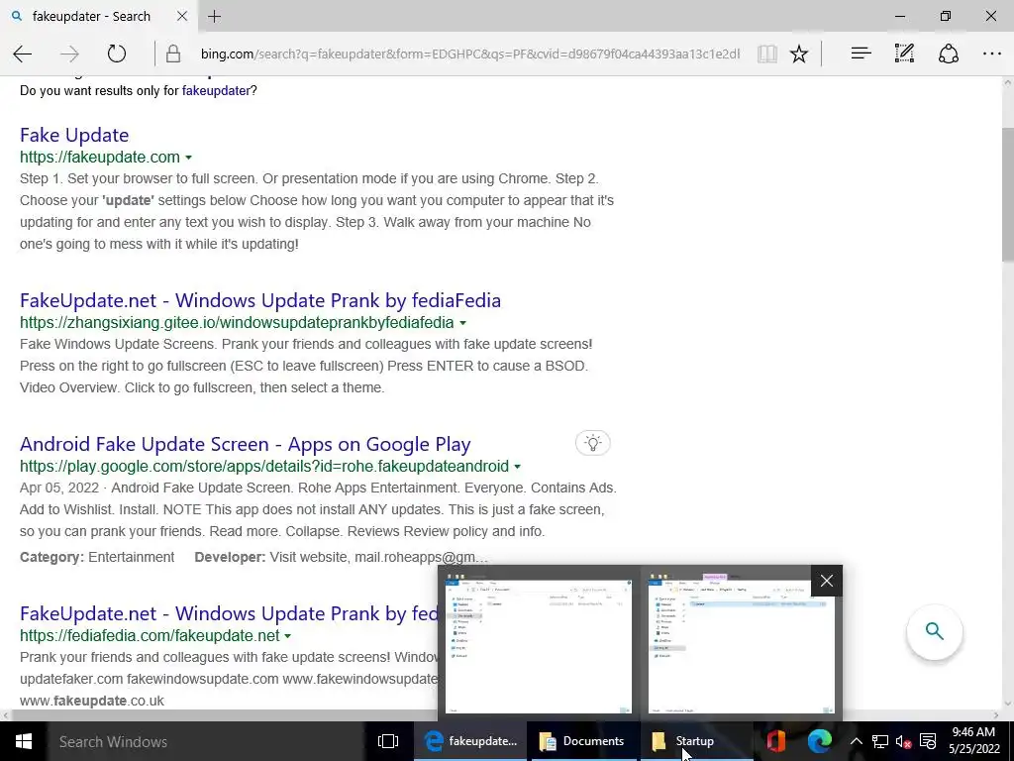Click the lightbulb insight icon
Image resolution: width=1014 pixels, height=761 pixels.
(592, 443)
